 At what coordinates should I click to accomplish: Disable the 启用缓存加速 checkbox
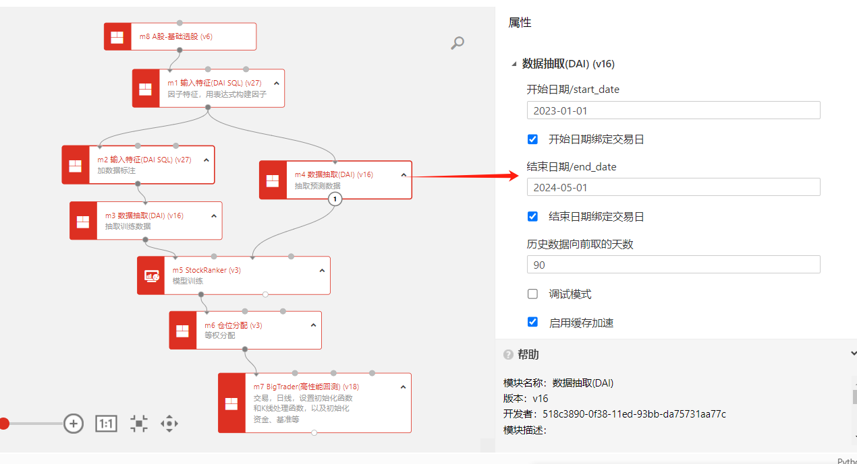coord(532,323)
